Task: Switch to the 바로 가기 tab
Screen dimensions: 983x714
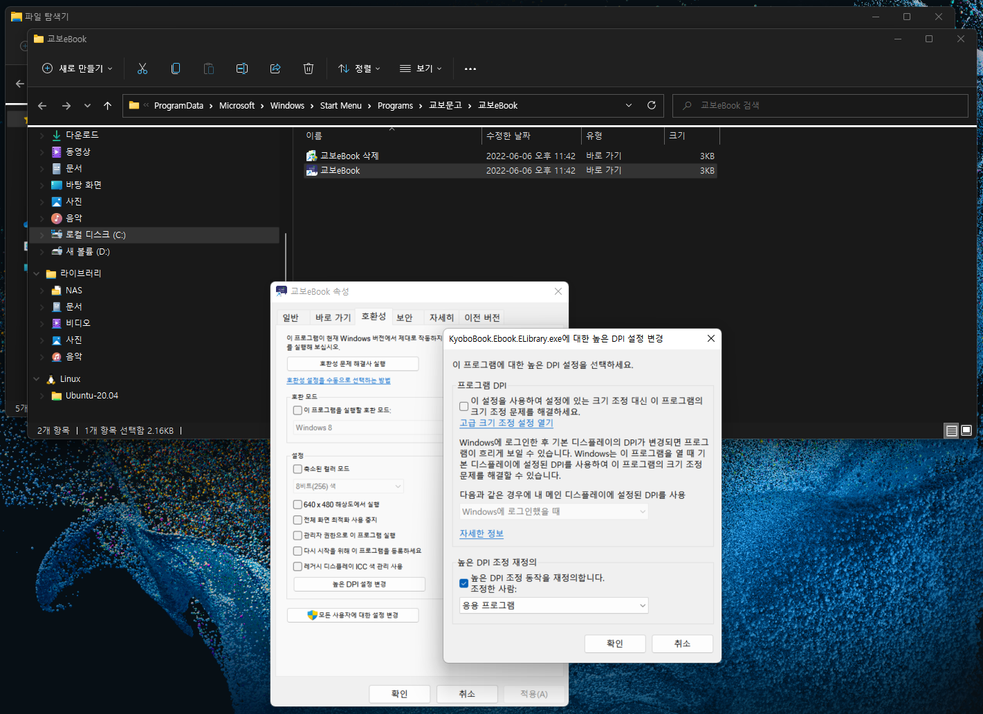Action: pyautogui.click(x=333, y=318)
